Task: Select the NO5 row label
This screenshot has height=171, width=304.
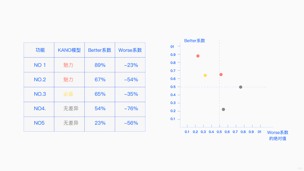Action: point(39,123)
